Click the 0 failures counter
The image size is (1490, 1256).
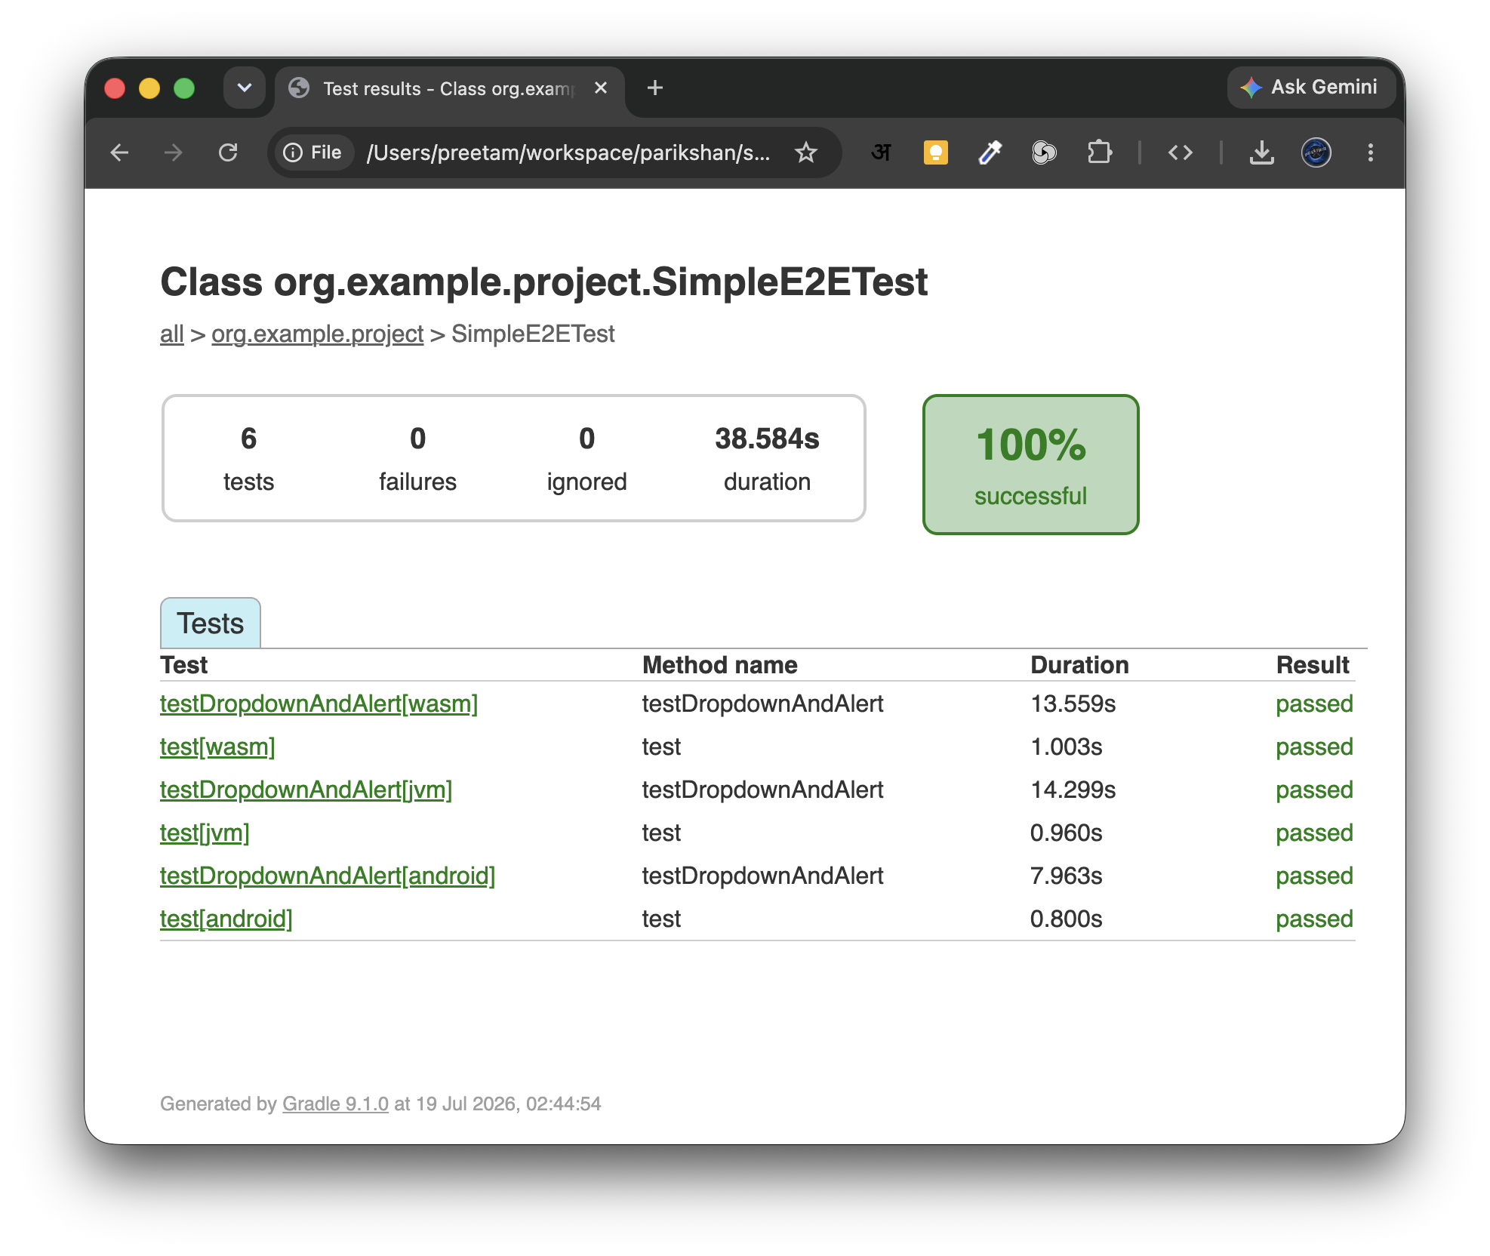(417, 458)
